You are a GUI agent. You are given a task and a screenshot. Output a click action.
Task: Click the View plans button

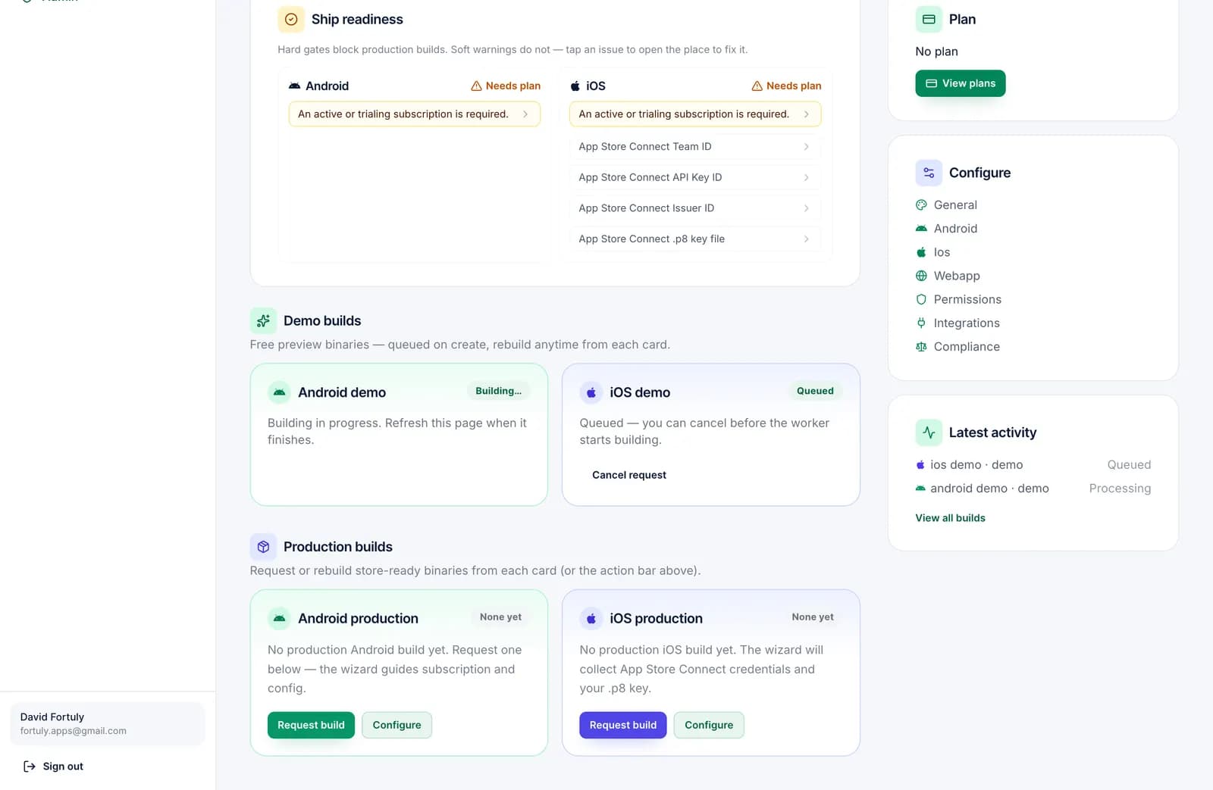[x=961, y=83]
